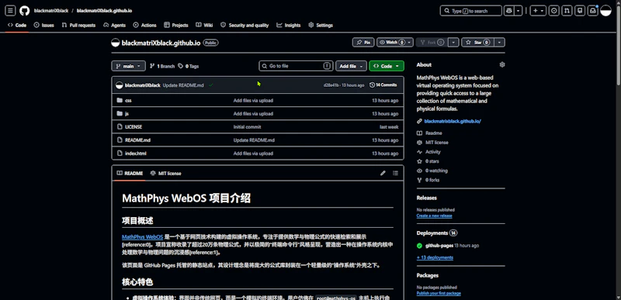Viewport: 621px width, 300px height.
Task: Expand the Copilot dropdown arrow
Action: pos(519,11)
